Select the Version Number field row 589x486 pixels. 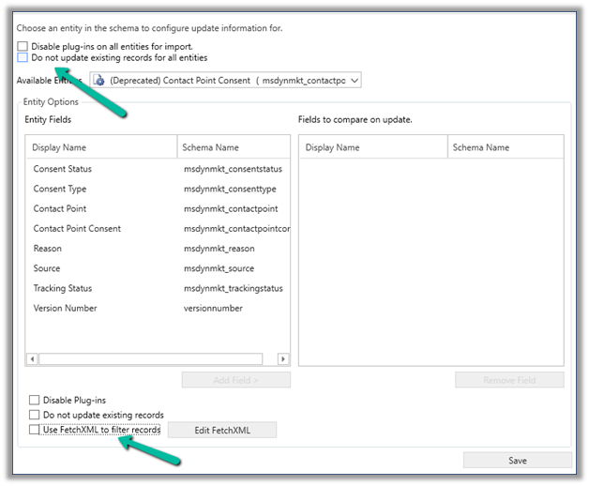[x=65, y=309]
